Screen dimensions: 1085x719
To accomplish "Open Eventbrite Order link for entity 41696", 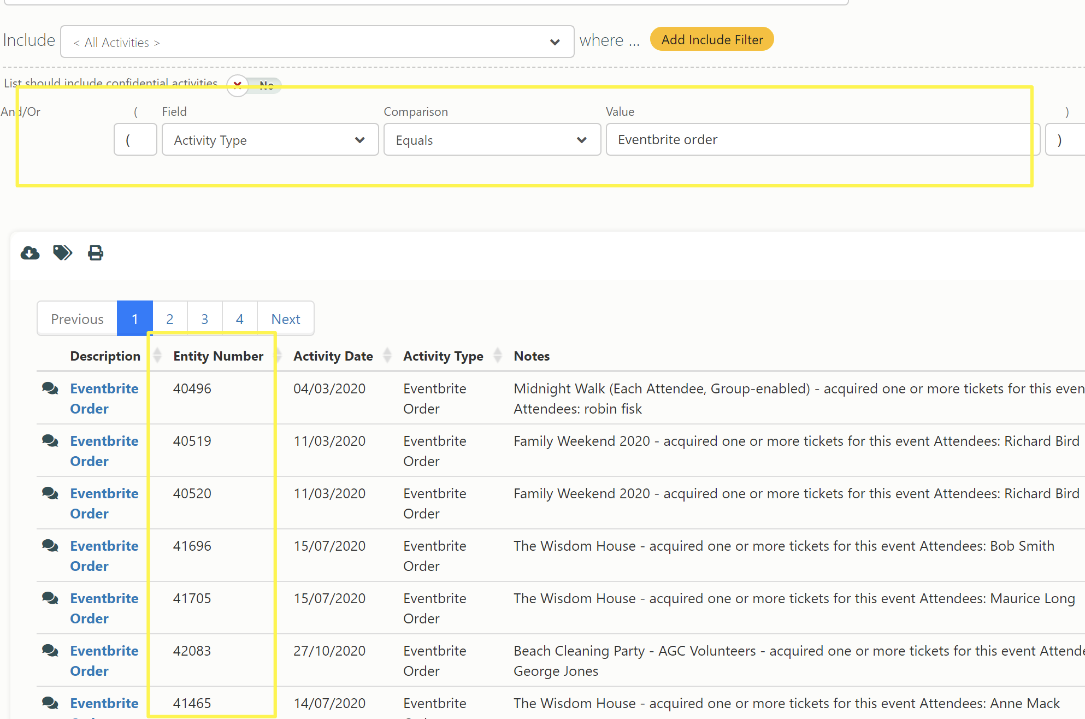I will 104,556.
